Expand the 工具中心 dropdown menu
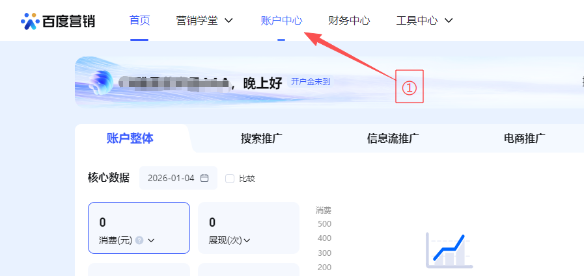The width and height of the screenshot is (584, 276). pos(424,21)
